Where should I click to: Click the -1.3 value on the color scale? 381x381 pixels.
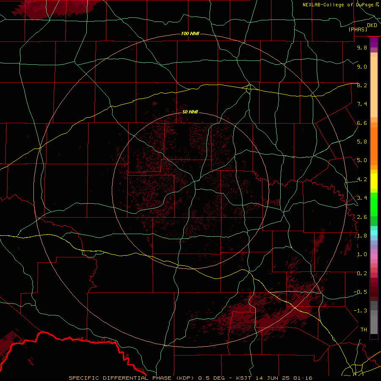click(360, 311)
